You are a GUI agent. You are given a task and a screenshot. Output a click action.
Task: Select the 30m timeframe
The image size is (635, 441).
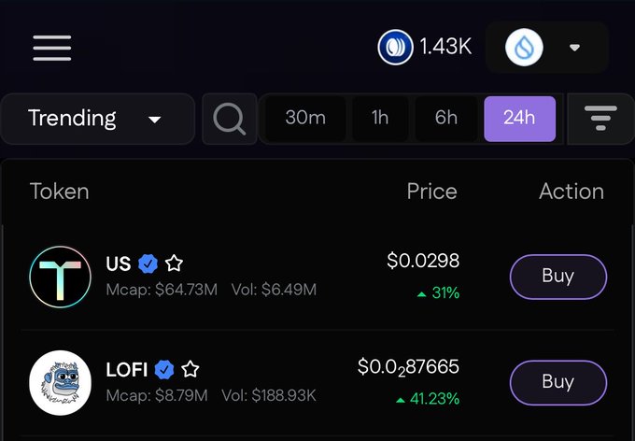click(x=305, y=119)
